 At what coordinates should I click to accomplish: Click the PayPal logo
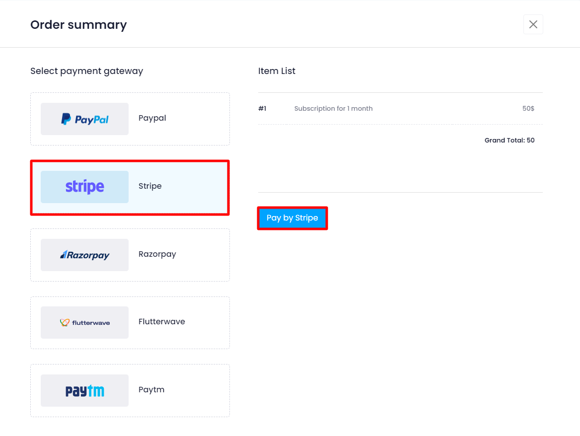84,119
